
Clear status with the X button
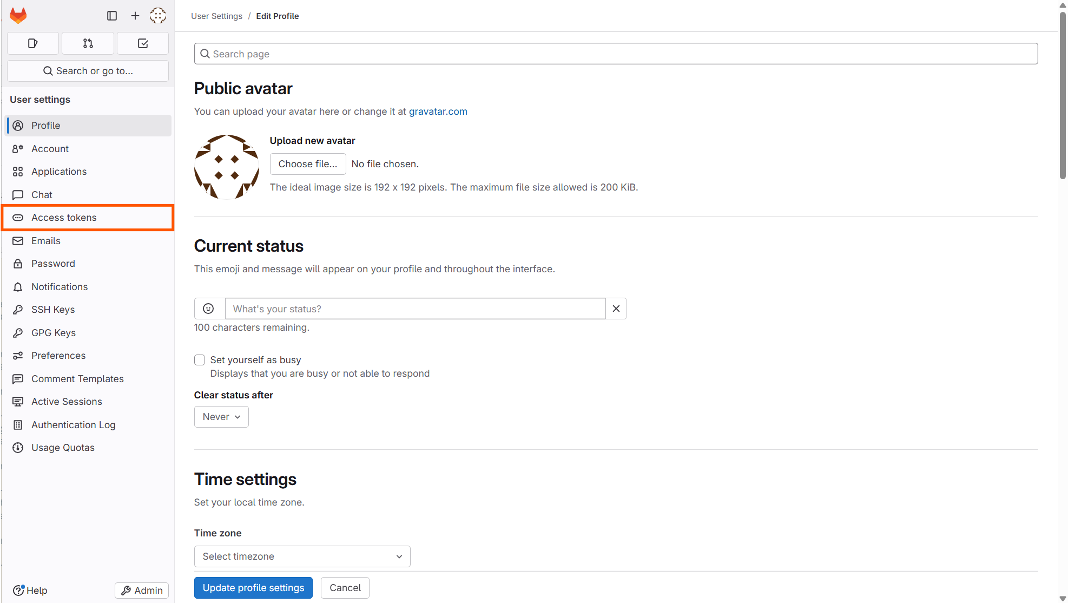pyautogui.click(x=616, y=309)
